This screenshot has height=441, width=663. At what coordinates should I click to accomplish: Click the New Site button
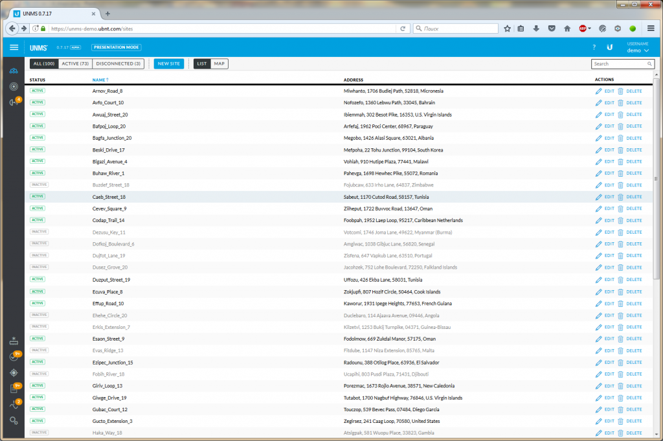[168, 64]
